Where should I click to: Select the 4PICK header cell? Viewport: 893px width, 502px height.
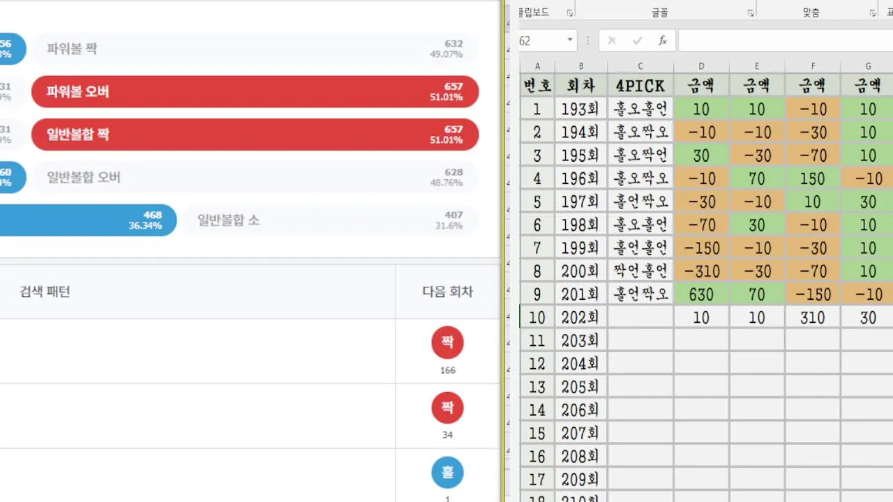pos(640,85)
